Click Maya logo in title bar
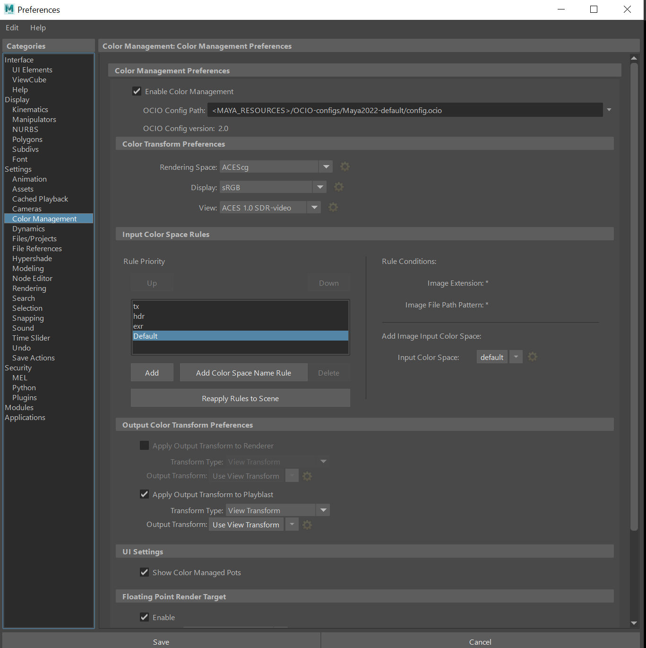The image size is (646, 648). (9, 9)
